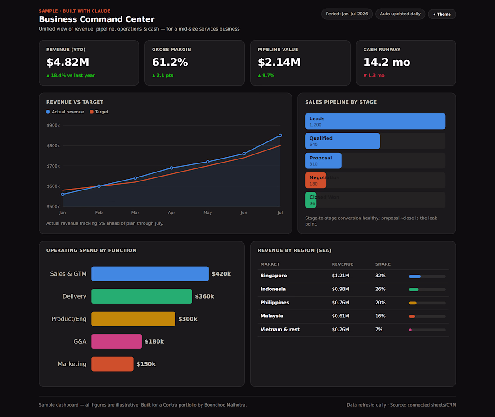Click the Jun data point on revenue chart
The height and width of the screenshot is (417, 495).
244,154
